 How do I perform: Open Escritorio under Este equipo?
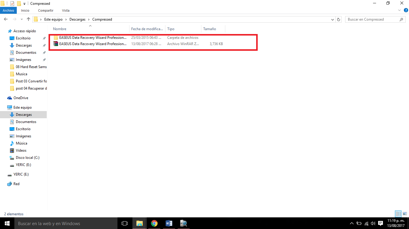click(23, 129)
